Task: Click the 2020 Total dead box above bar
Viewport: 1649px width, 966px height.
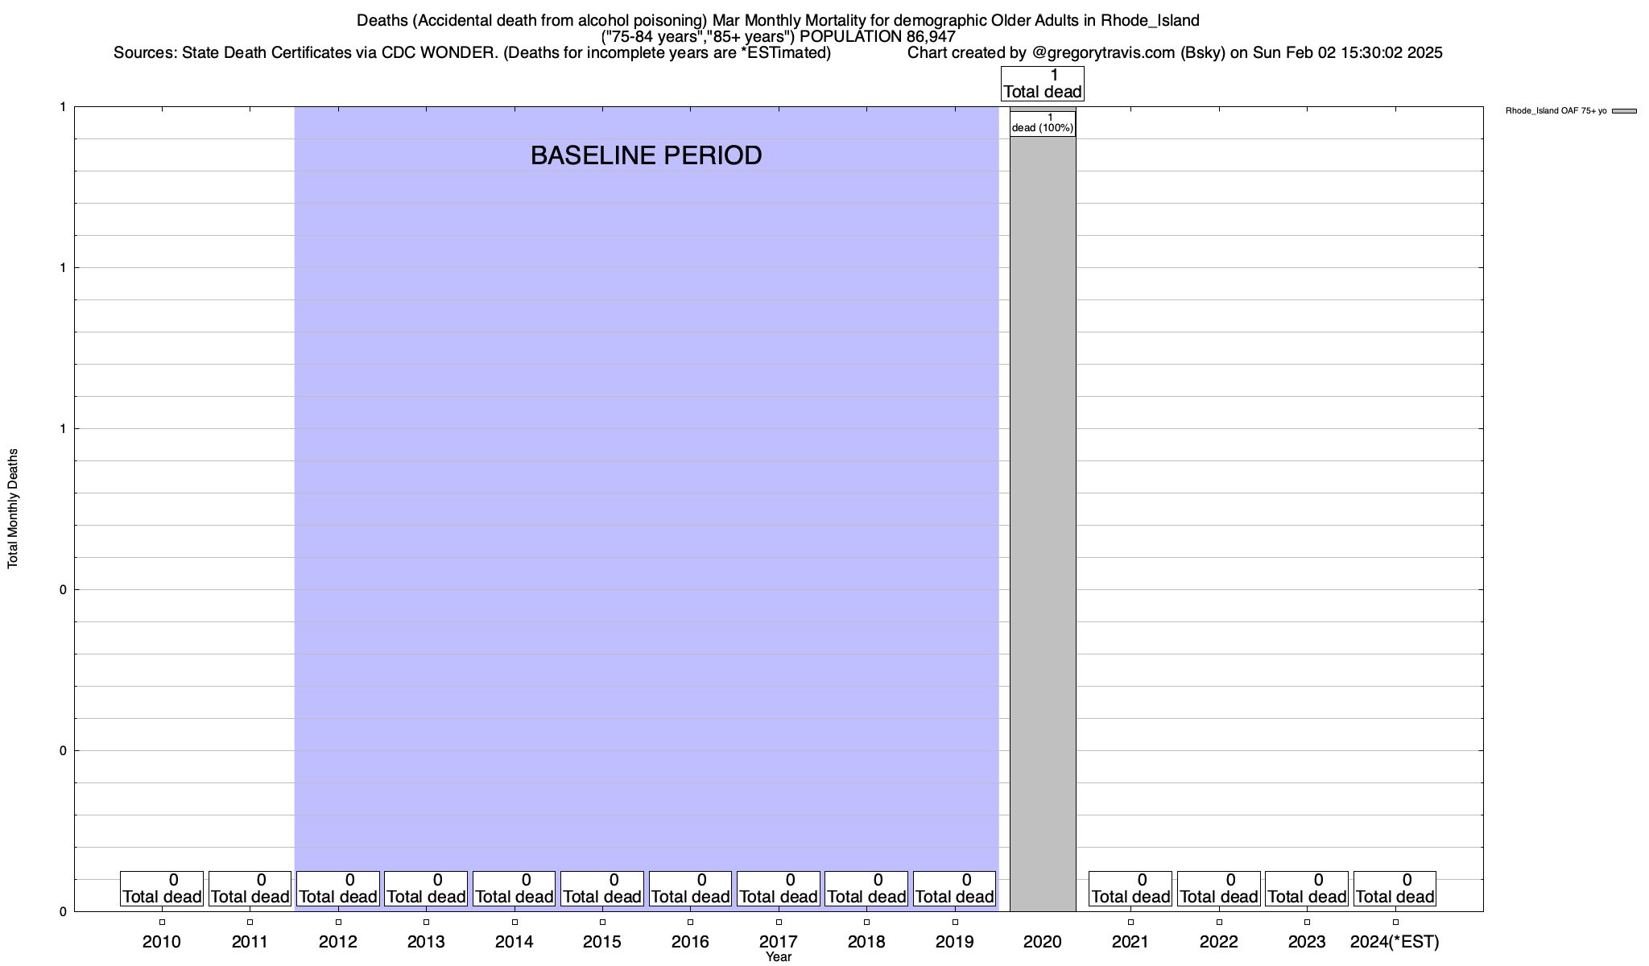Action: pyautogui.click(x=1042, y=84)
